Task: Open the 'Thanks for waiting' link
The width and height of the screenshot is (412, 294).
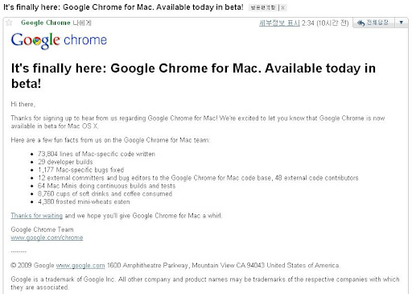Action: 37,216
